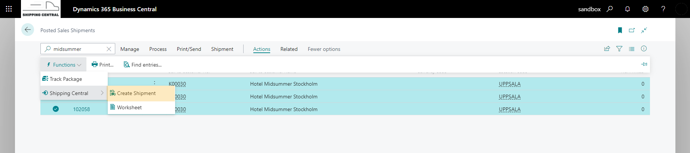Image resolution: width=690 pixels, height=153 pixels.
Task: Toggle the filter pane icon
Action: pos(619,49)
